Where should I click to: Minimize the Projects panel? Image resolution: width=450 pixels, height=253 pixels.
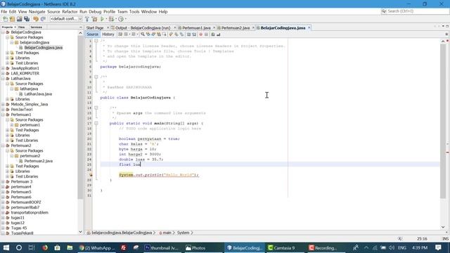click(80, 27)
